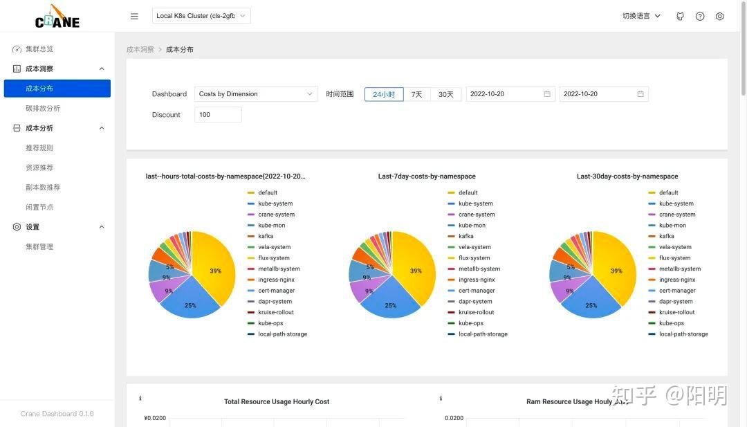
Task: Open calendar icon of start date field
Action: (547, 94)
